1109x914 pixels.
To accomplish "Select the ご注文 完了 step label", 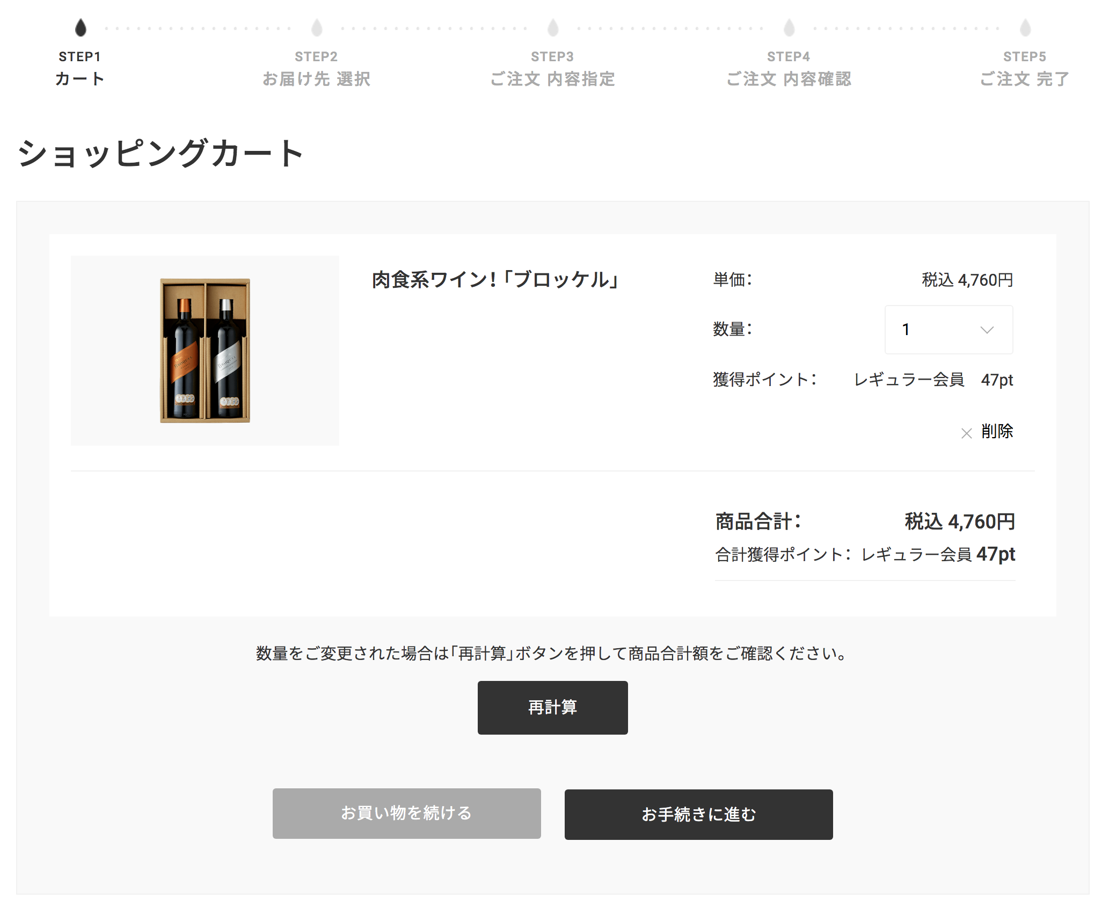I will pyautogui.click(x=1025, y=79).
